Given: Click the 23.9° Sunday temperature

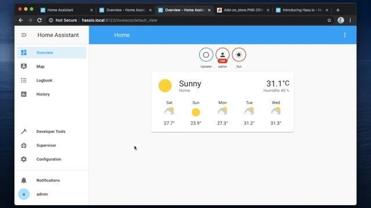Looking at the screenshot, I should [x=196, y=123].
